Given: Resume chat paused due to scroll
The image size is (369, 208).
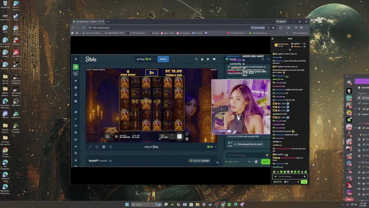Looking at the screenshot, I should (248, 144).
